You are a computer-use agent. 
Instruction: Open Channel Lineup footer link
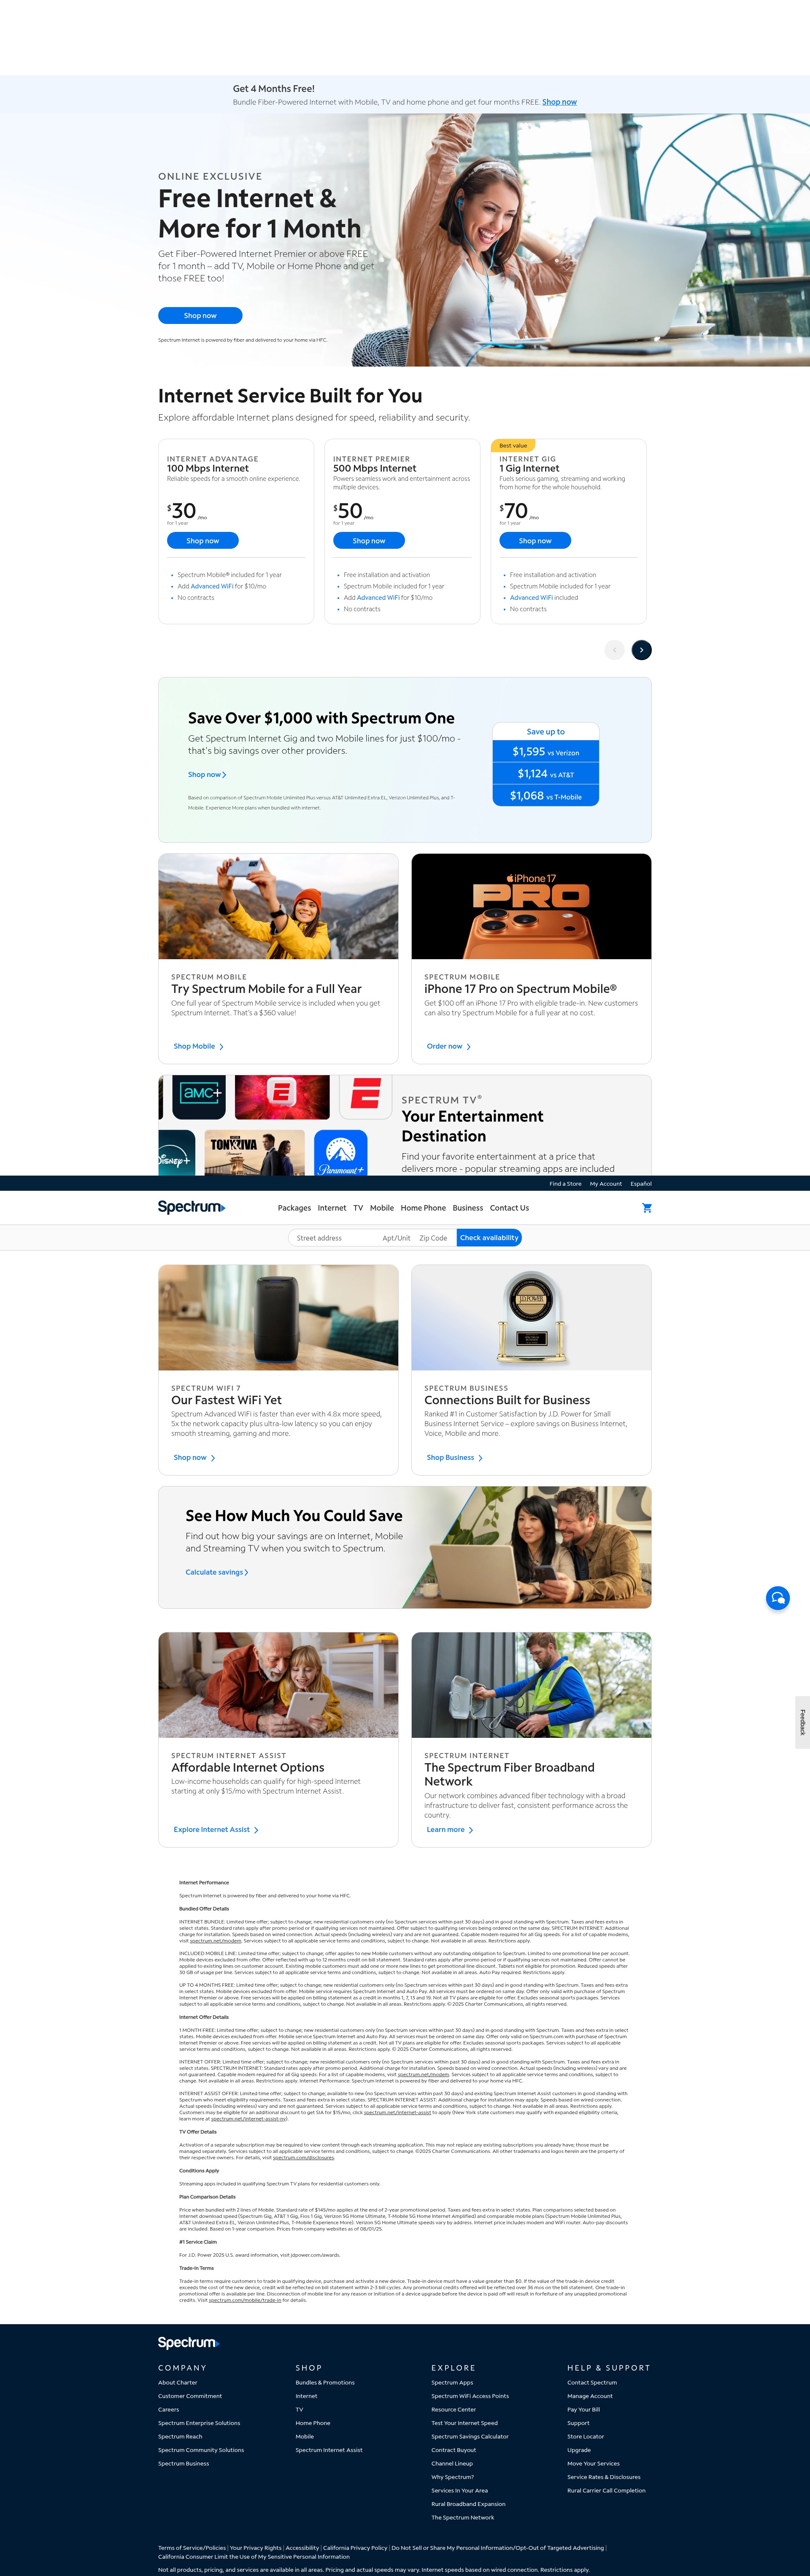[x=452, y=2463]
